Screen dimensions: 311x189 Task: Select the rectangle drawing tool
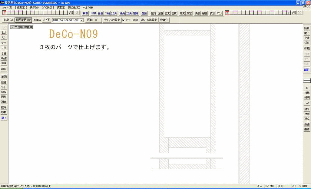point(4,32)
